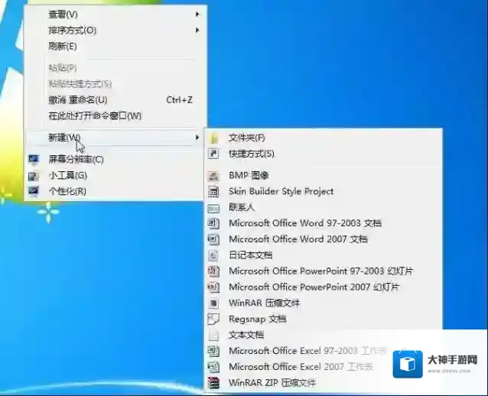
Task: Open the 查看(V) menu entry
Action: tap(115, 15)
